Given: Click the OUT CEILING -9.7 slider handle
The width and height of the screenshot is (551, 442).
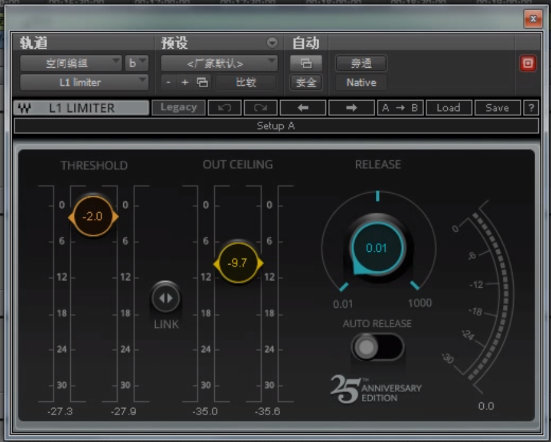Looking at the screenshot, I should click(237, 263).
